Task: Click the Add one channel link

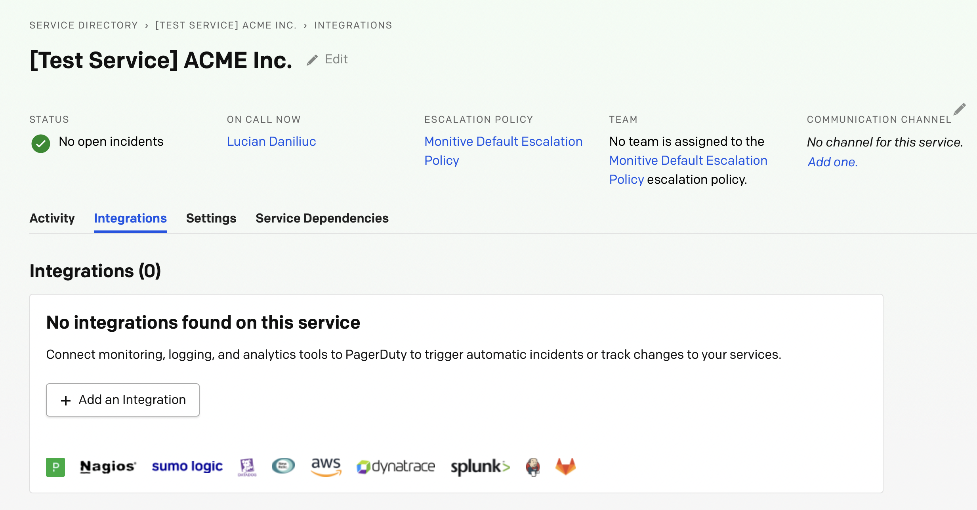Action: [832, 162]
